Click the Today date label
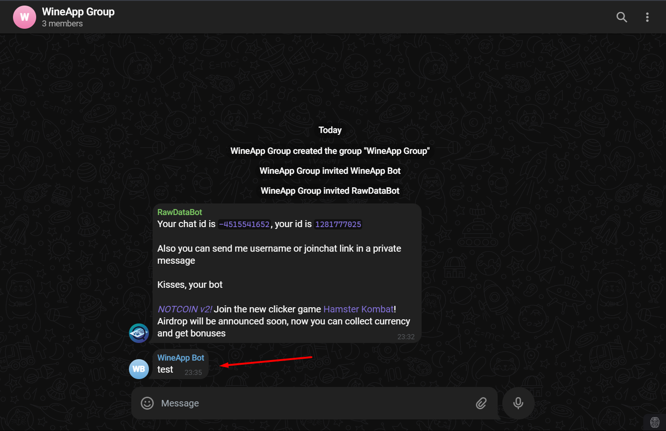666x431 pixels. tap(330, 130)
